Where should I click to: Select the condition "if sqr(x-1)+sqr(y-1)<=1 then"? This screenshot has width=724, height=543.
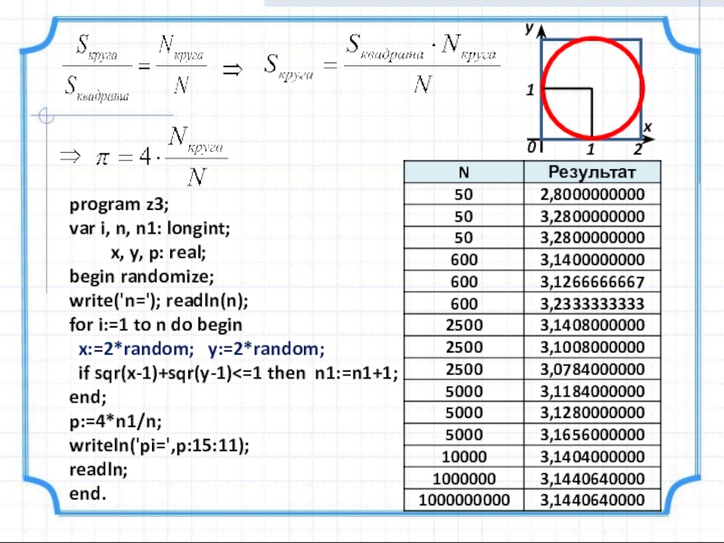pyautogui.click(x=192, y=373)
